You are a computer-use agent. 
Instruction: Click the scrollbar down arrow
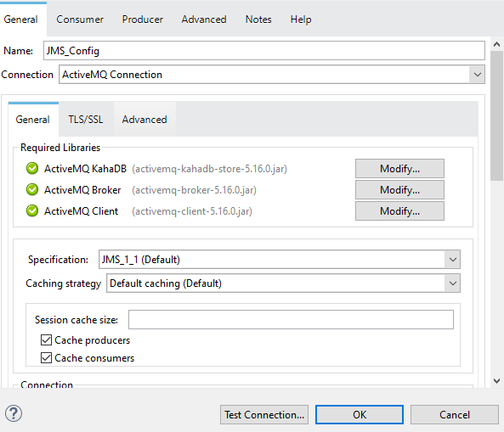point(497,381)
